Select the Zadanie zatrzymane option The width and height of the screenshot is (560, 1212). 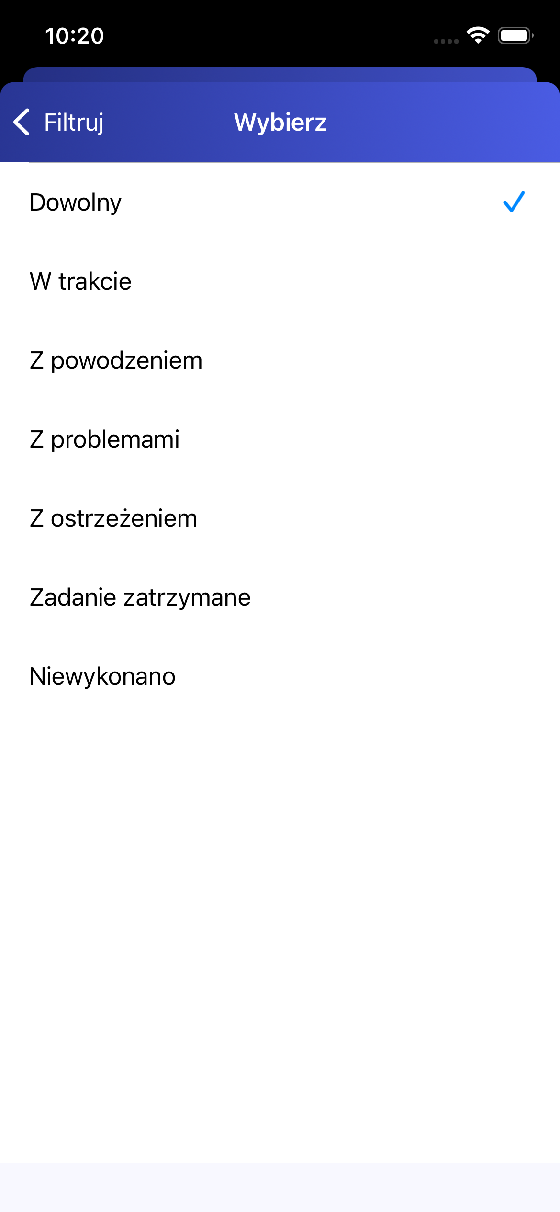[140, 597]
